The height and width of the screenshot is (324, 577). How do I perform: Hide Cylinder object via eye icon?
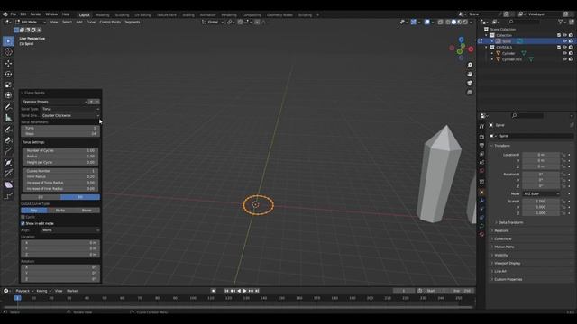pyautogui.click(x=564, y=53)
